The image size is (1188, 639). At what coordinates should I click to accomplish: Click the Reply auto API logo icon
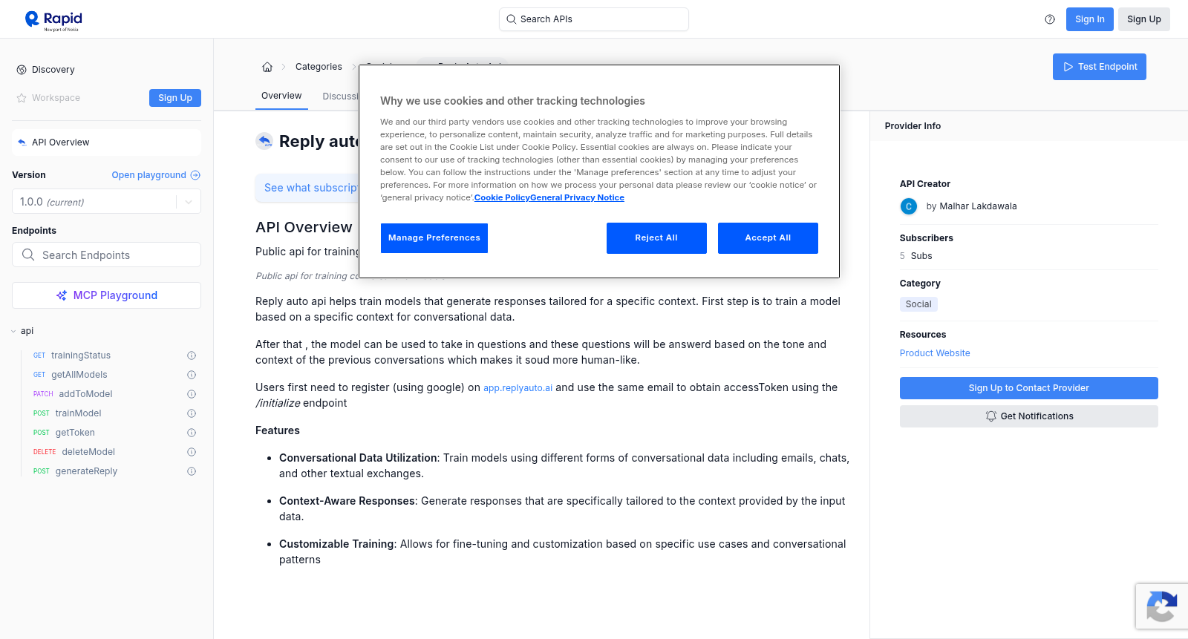(x=264, y=141)
